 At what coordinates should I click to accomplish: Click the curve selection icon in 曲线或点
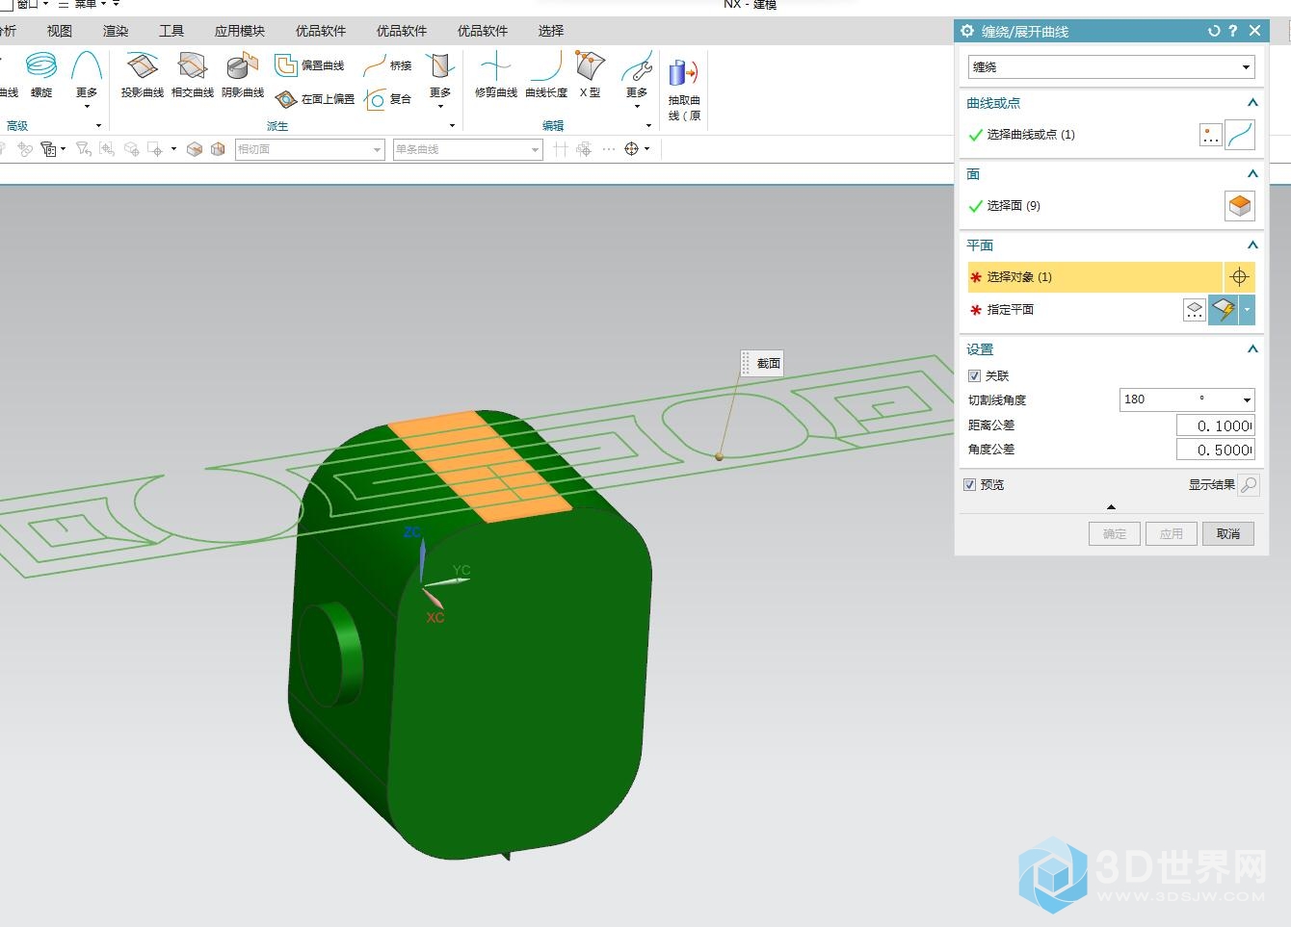click(x=1240, y=135)
